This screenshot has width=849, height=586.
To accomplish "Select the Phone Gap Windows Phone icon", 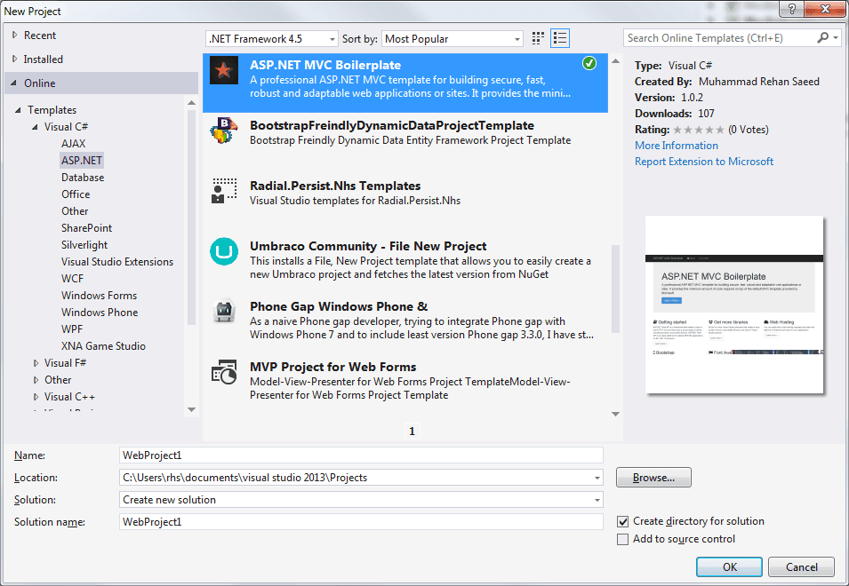I will (x=223, y=313).
